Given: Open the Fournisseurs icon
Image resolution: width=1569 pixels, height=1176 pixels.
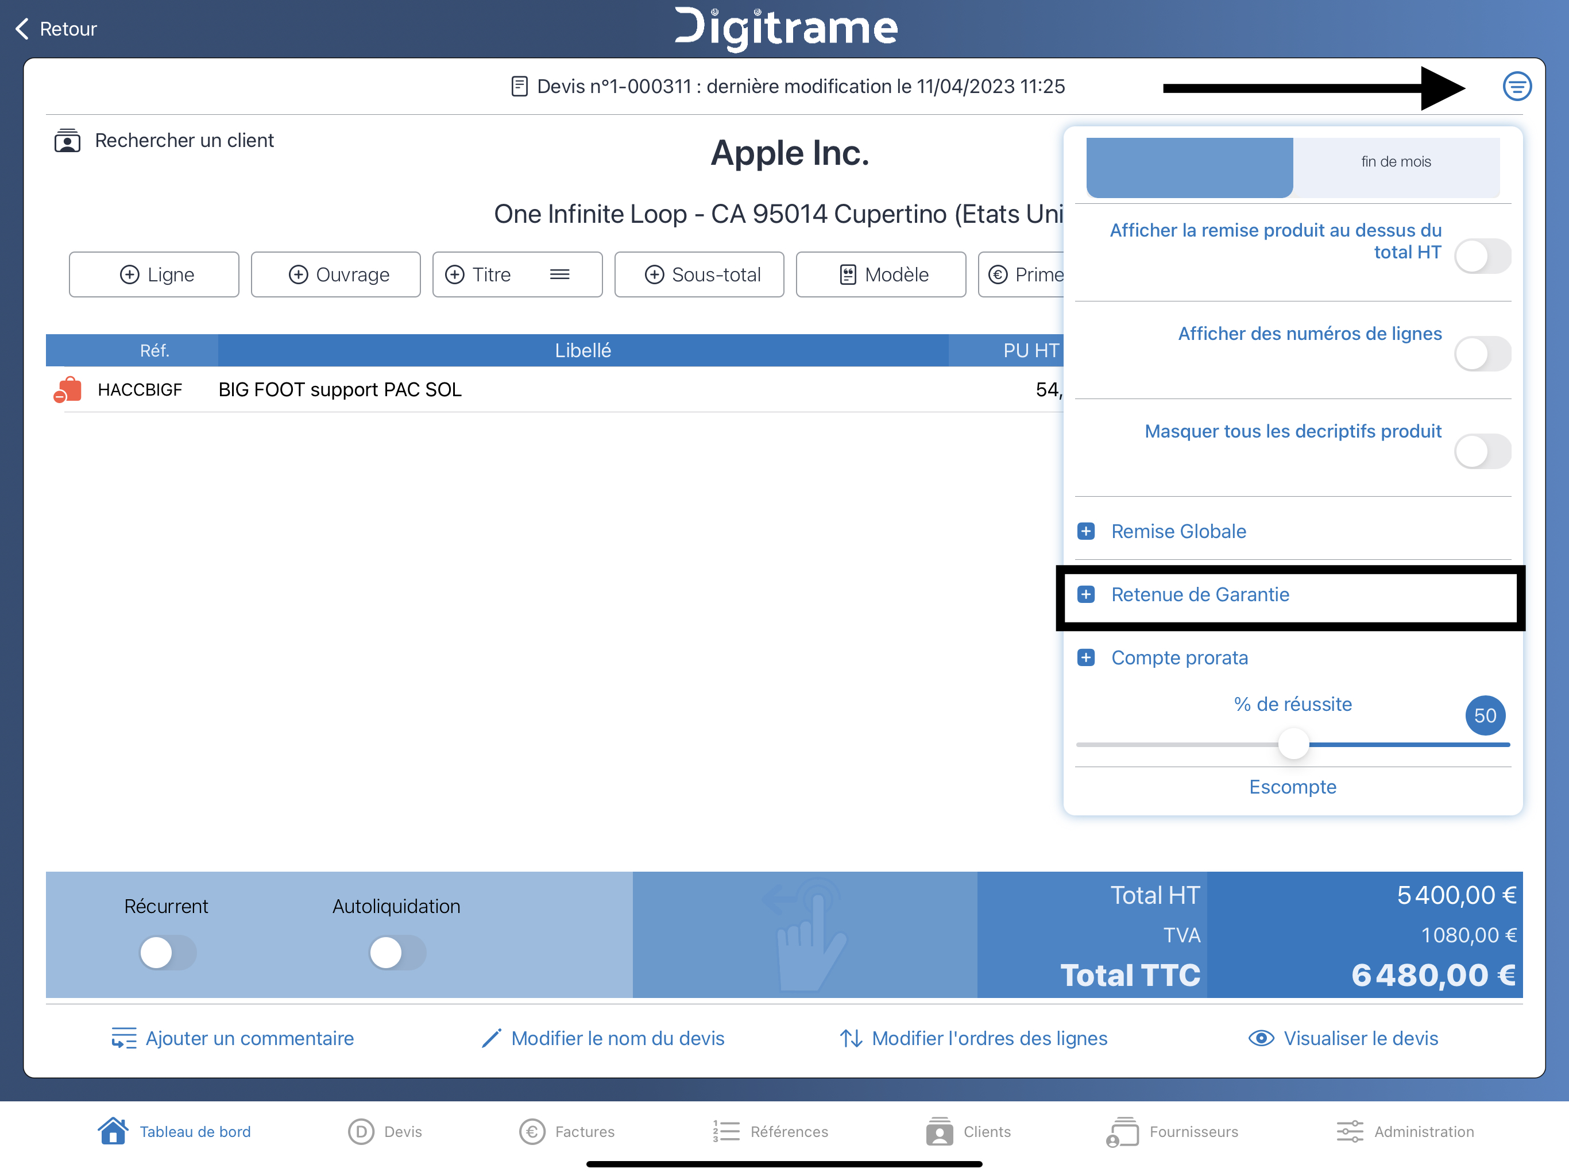Looking at the screenshot, I should (1122, 1131).
